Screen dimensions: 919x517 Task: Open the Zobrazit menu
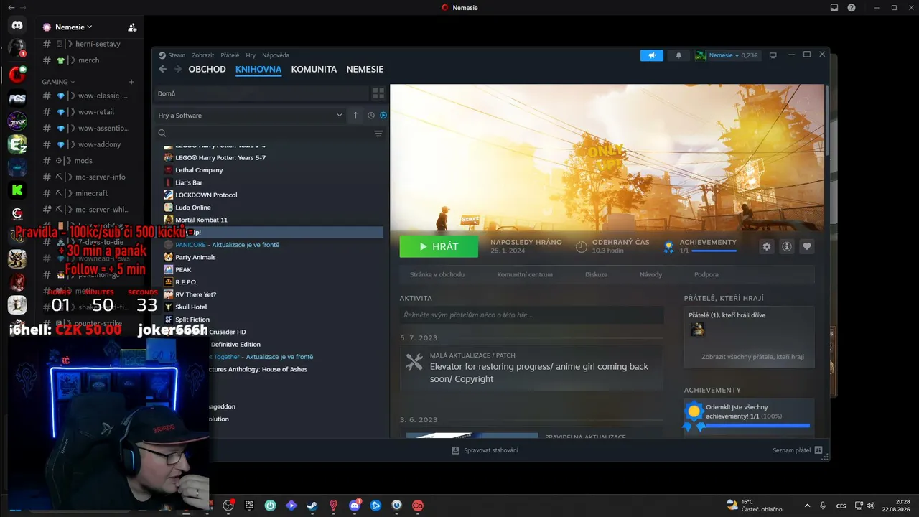point(203,55)
